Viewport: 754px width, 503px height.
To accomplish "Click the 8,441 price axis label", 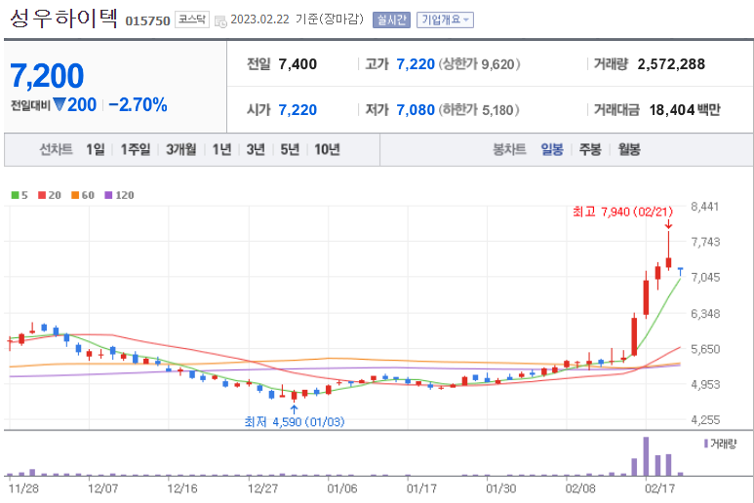I will (x=705, y=207).
